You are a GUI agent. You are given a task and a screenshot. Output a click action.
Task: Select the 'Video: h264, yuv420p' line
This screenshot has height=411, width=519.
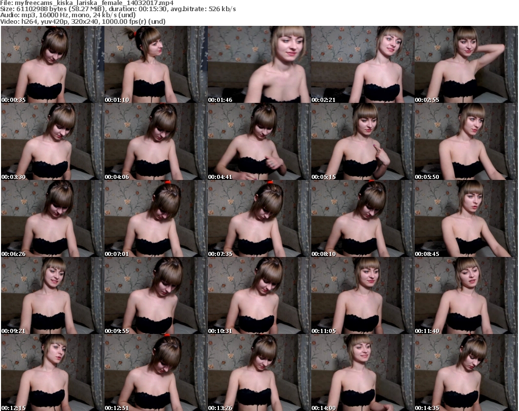83,21
